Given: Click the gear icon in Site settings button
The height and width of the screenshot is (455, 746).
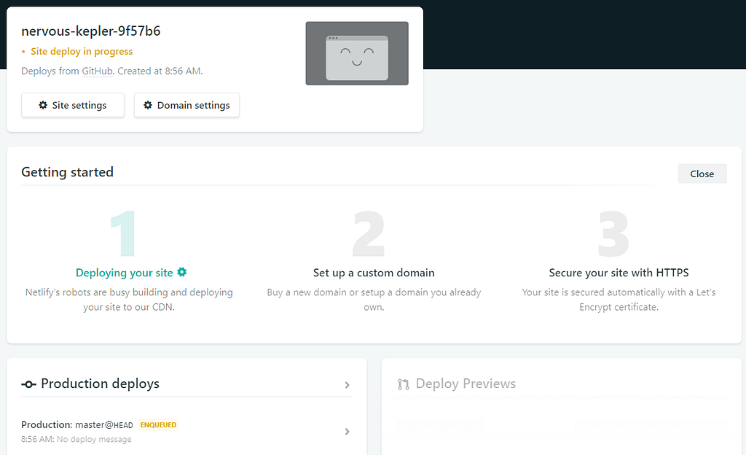Looking at the screenshot, I should point(43,105).
